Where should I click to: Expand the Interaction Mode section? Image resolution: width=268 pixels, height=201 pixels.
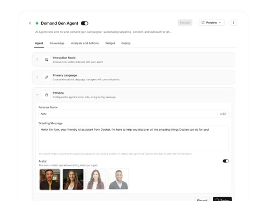[x=37, y=59]
